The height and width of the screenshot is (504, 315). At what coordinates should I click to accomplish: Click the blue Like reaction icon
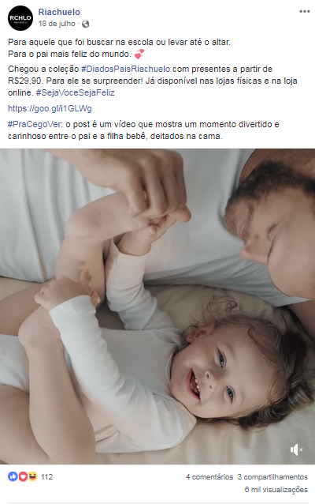(x=13, y=476)
